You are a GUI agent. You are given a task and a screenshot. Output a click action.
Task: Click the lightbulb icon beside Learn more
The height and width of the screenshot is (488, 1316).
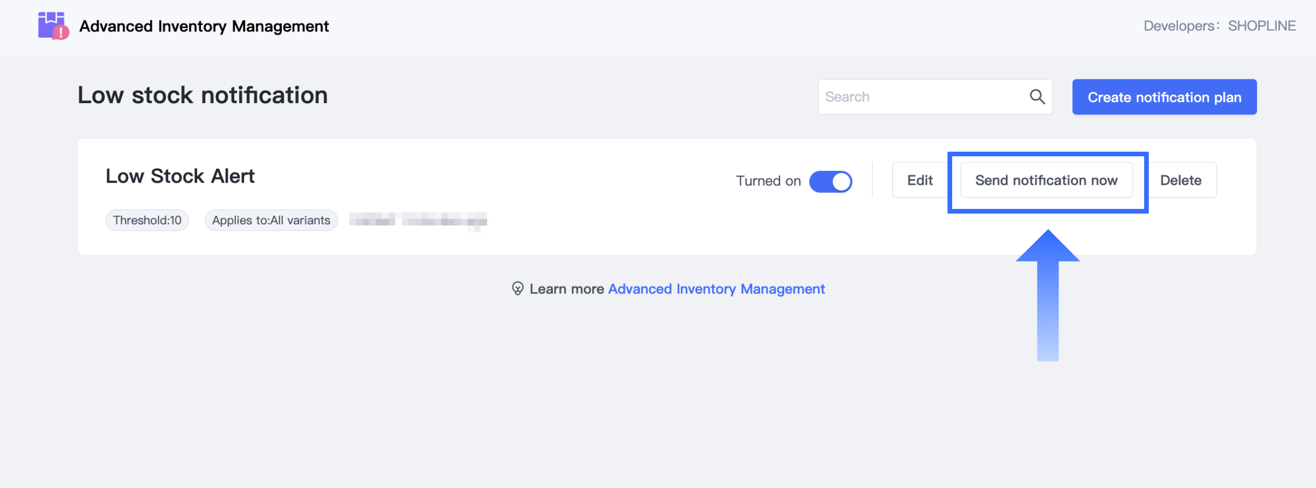click(x=517, y=288)
